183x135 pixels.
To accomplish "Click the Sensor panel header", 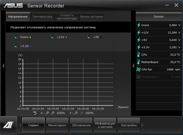I will point(159,16).
